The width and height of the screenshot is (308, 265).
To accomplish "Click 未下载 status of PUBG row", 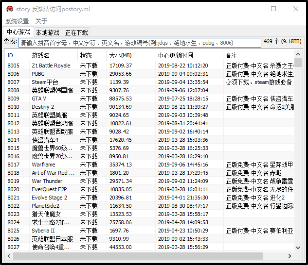I will pyautogui.click(x=89, y=74).
